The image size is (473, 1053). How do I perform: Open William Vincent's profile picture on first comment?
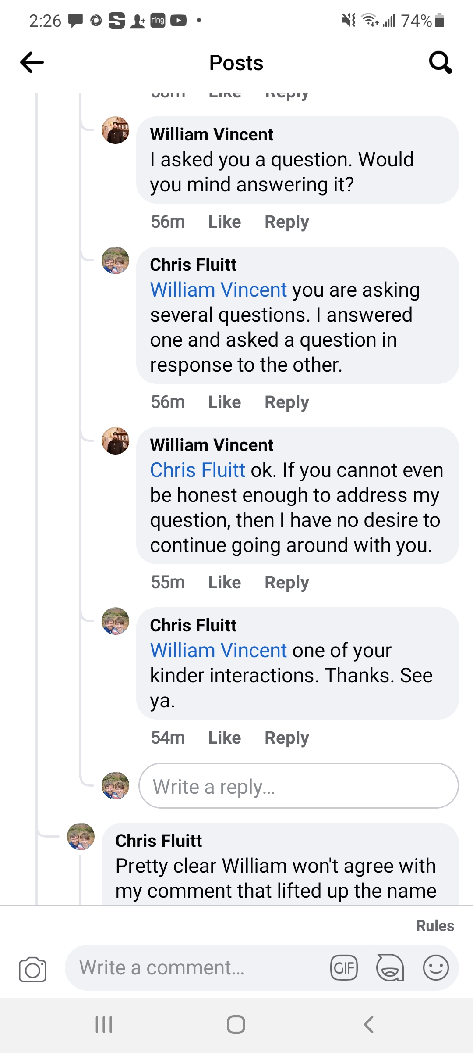click(x=116, y=130)
